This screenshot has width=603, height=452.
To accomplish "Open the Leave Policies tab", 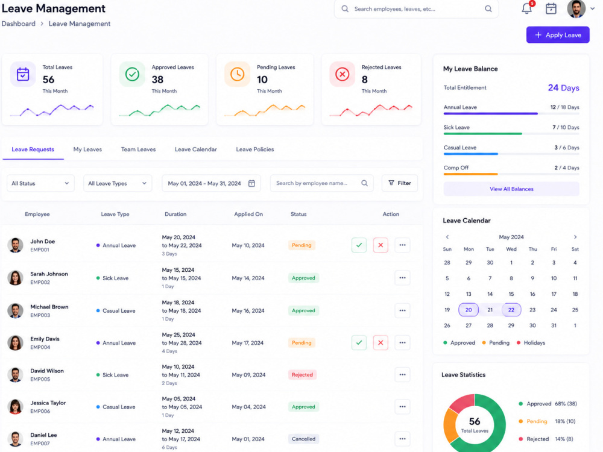I will (x=255, y=149).
